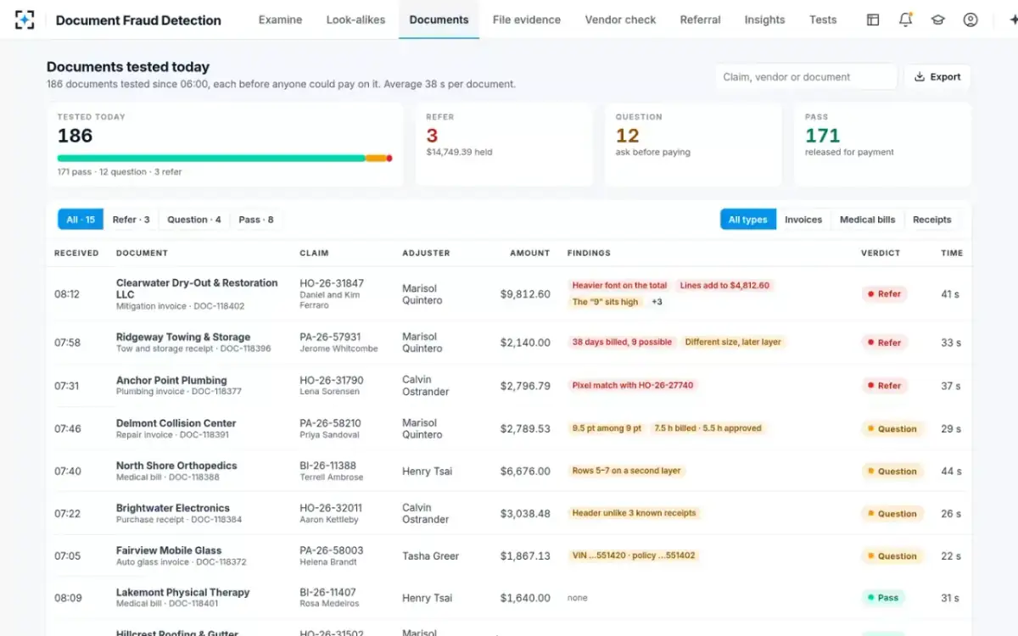Sort by the Amount column header
This screenshot has width=1018, height=636.
click(x=529, y=253)
